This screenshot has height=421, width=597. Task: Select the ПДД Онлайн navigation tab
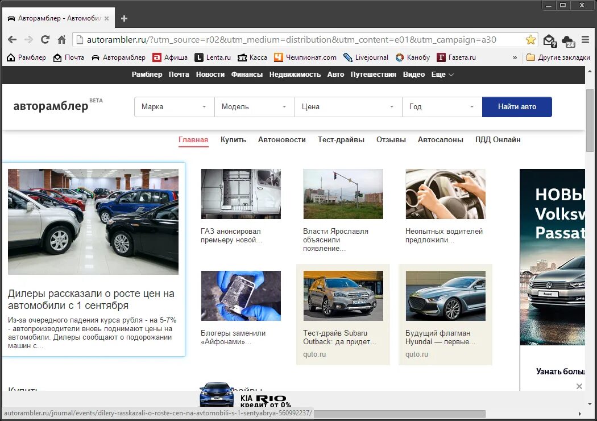pyautogui.click(x=498, y=140)
